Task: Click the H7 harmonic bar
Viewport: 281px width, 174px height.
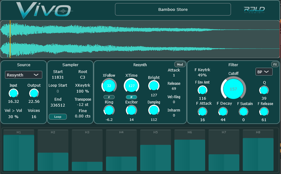Action: (224, 150)
